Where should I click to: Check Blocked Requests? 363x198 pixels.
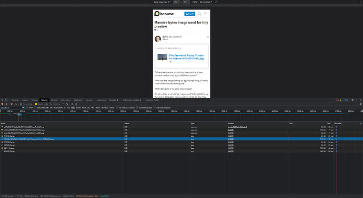point(137,108)
